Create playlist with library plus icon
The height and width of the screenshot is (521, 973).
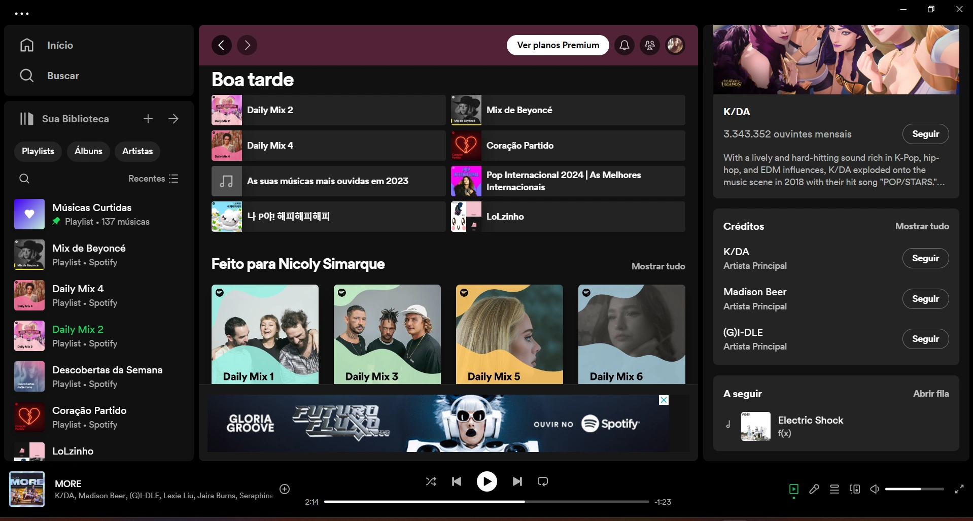[x=148, y=119]
